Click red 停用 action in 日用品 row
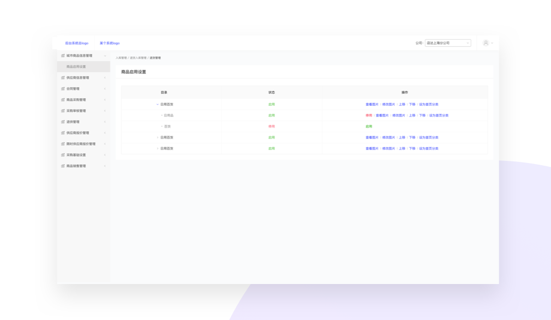 click(369, 115)
